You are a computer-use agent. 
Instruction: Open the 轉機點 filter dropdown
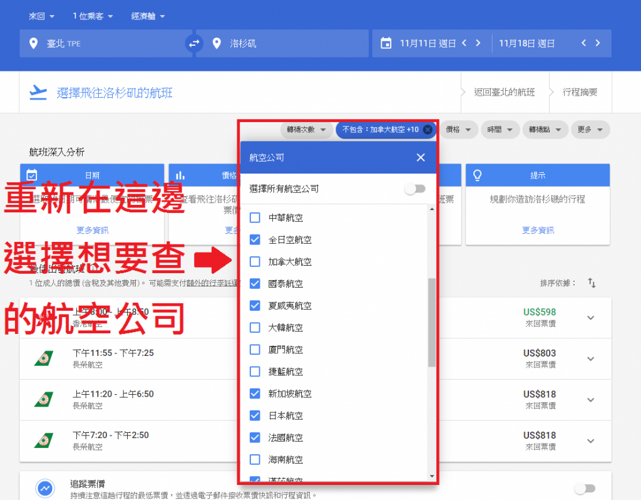(x=545, y=130)
